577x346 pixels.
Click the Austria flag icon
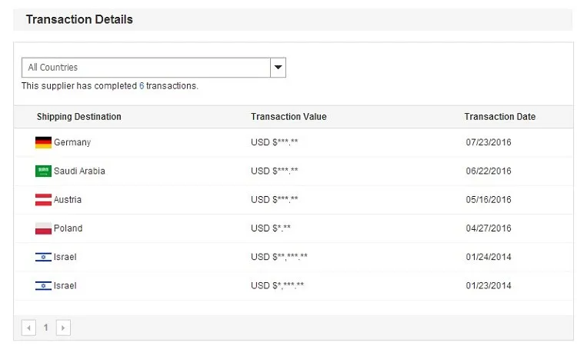pos(43,200)
